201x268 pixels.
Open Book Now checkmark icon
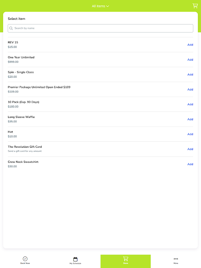point(25,259)
